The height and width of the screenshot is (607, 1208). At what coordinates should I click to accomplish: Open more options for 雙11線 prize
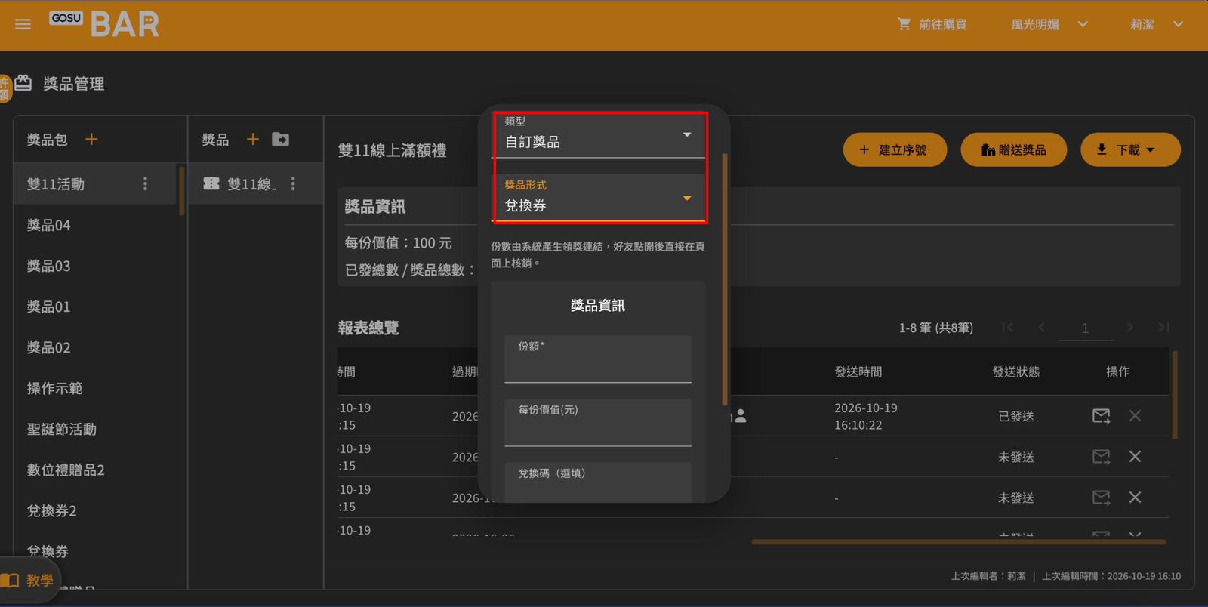coord(294,183)
